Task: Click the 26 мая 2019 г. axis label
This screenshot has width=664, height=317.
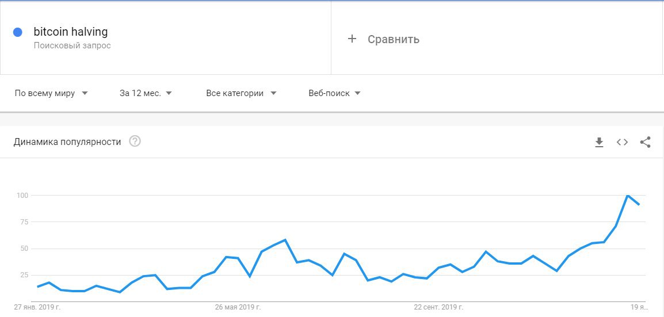Action: (x=238, y=307)
